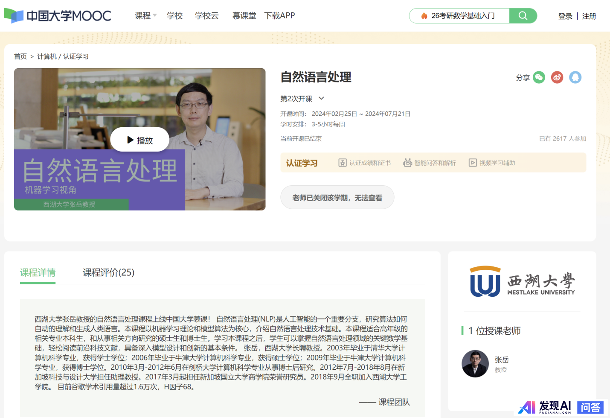
Task: Click the video icon beside 视频学习辅助
Action: [x=473, y=163]
